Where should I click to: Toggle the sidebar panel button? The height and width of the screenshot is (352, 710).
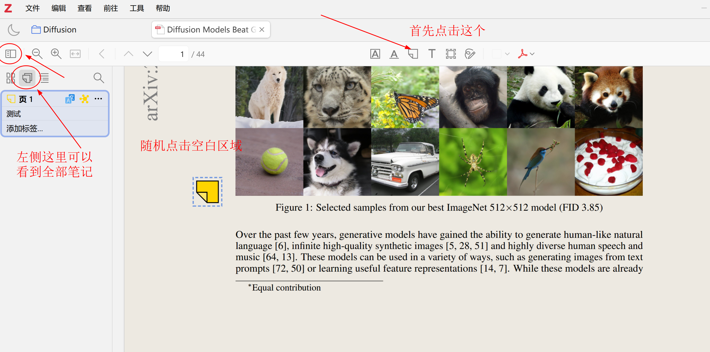coord(11,54)
